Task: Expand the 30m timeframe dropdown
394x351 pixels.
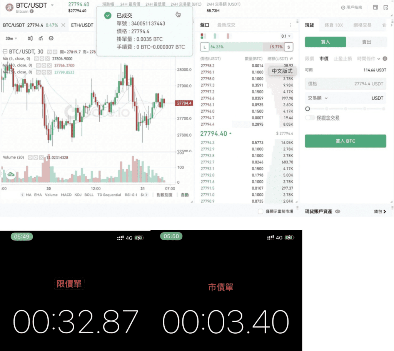Action: click(x=11, y=38)
